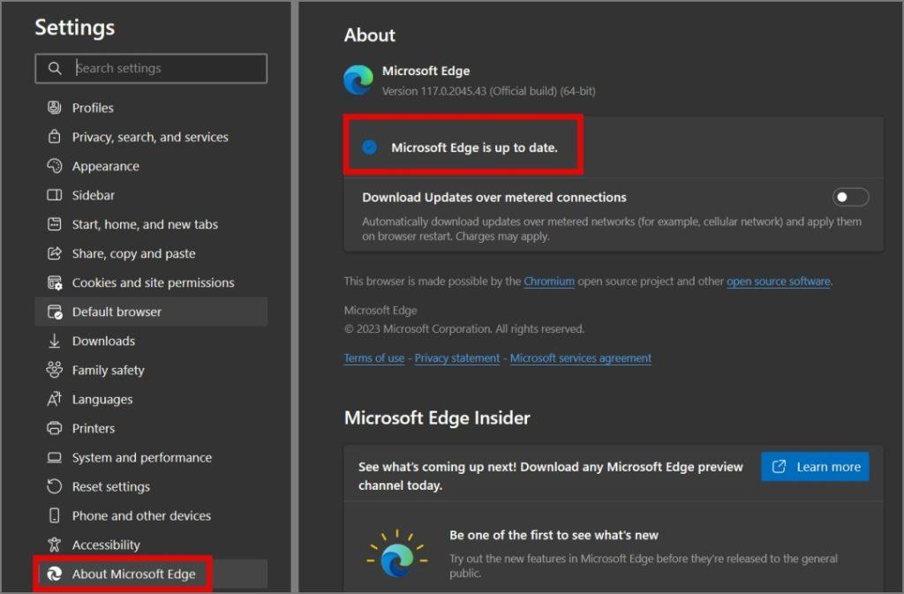Open Start, home, and new tabs
The width and height of the screenshot is (904, 594).
(151, 224)
